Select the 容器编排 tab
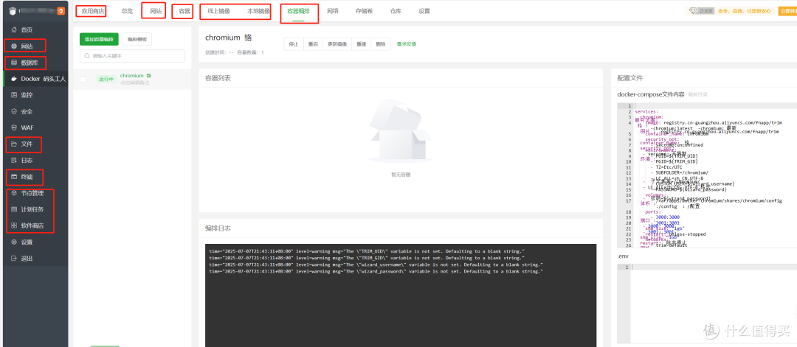797x347 pixels. click(298, 10)
